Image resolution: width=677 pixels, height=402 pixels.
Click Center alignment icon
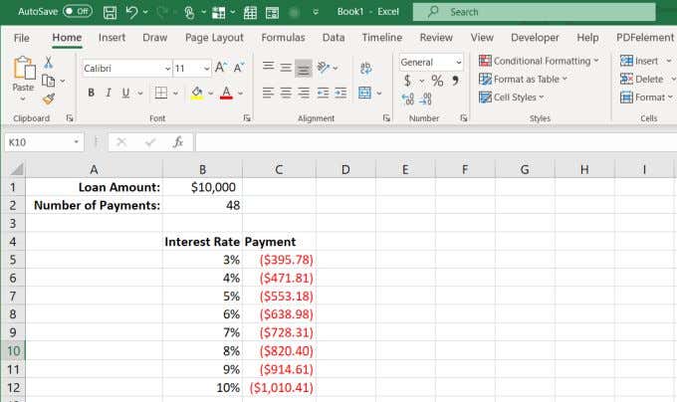point(286,93)
